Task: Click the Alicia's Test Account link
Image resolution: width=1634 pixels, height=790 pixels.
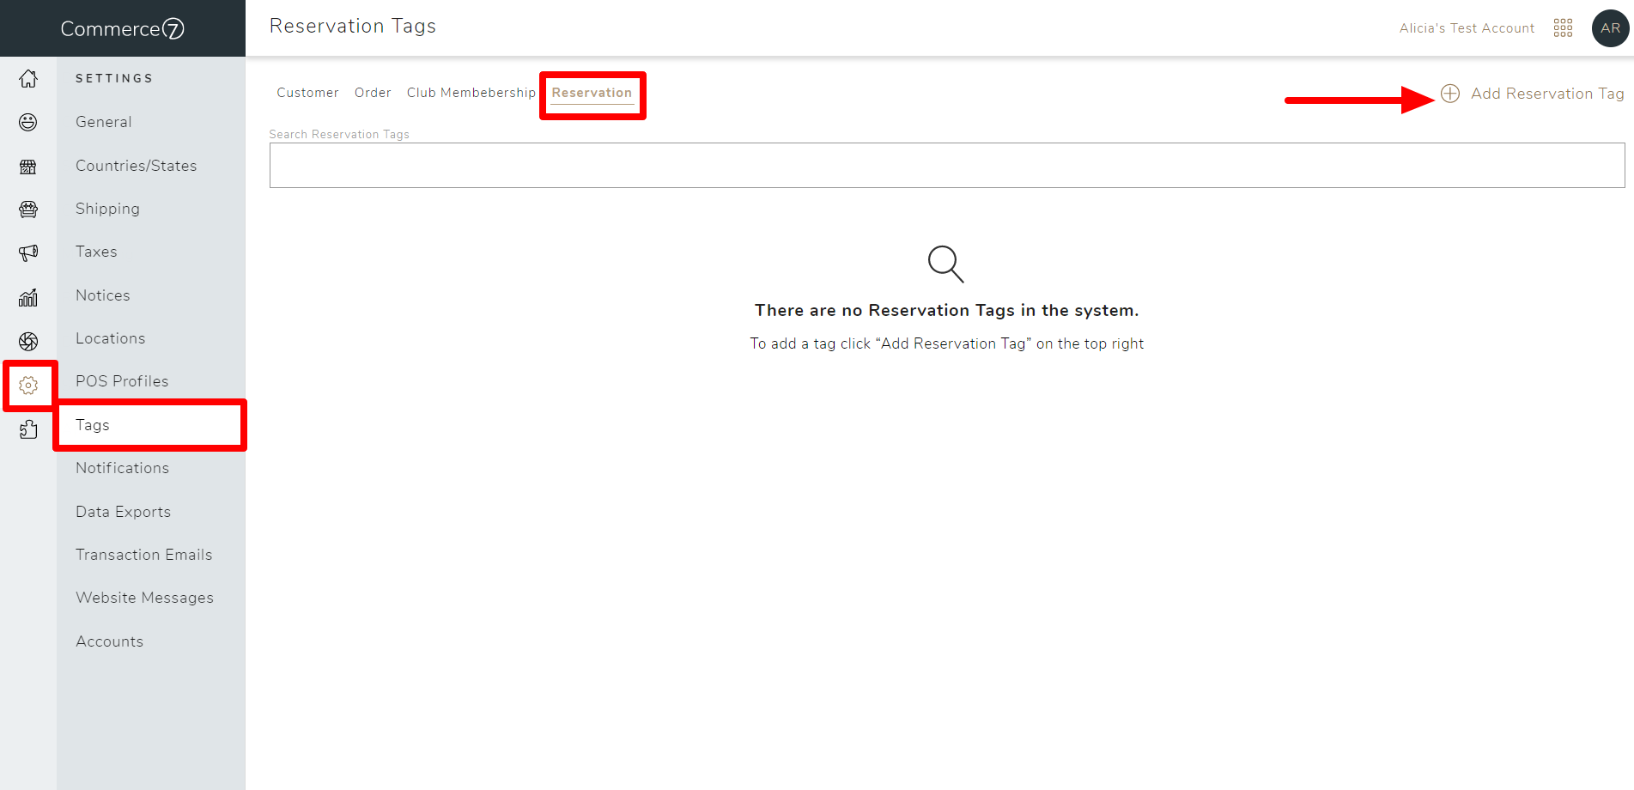Action: 1467,28
